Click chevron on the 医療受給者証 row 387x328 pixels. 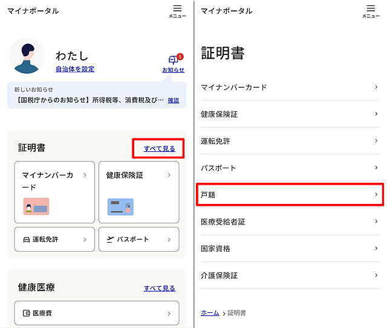(376, 221)
